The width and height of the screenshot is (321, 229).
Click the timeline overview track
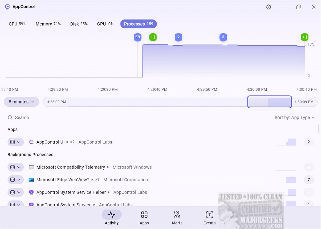click(x=180, y=102)
